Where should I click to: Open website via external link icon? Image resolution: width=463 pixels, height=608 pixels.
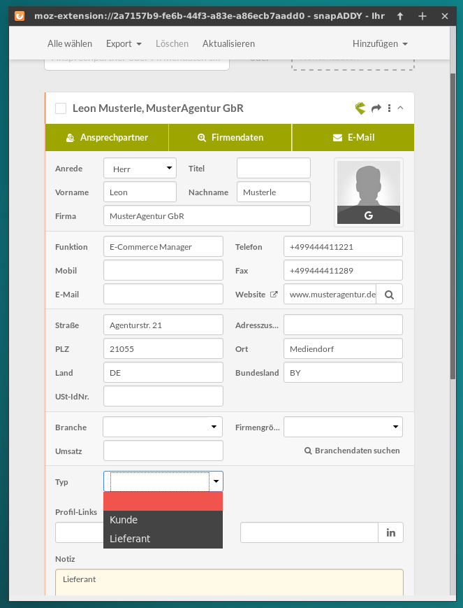(x=274, y=295)
